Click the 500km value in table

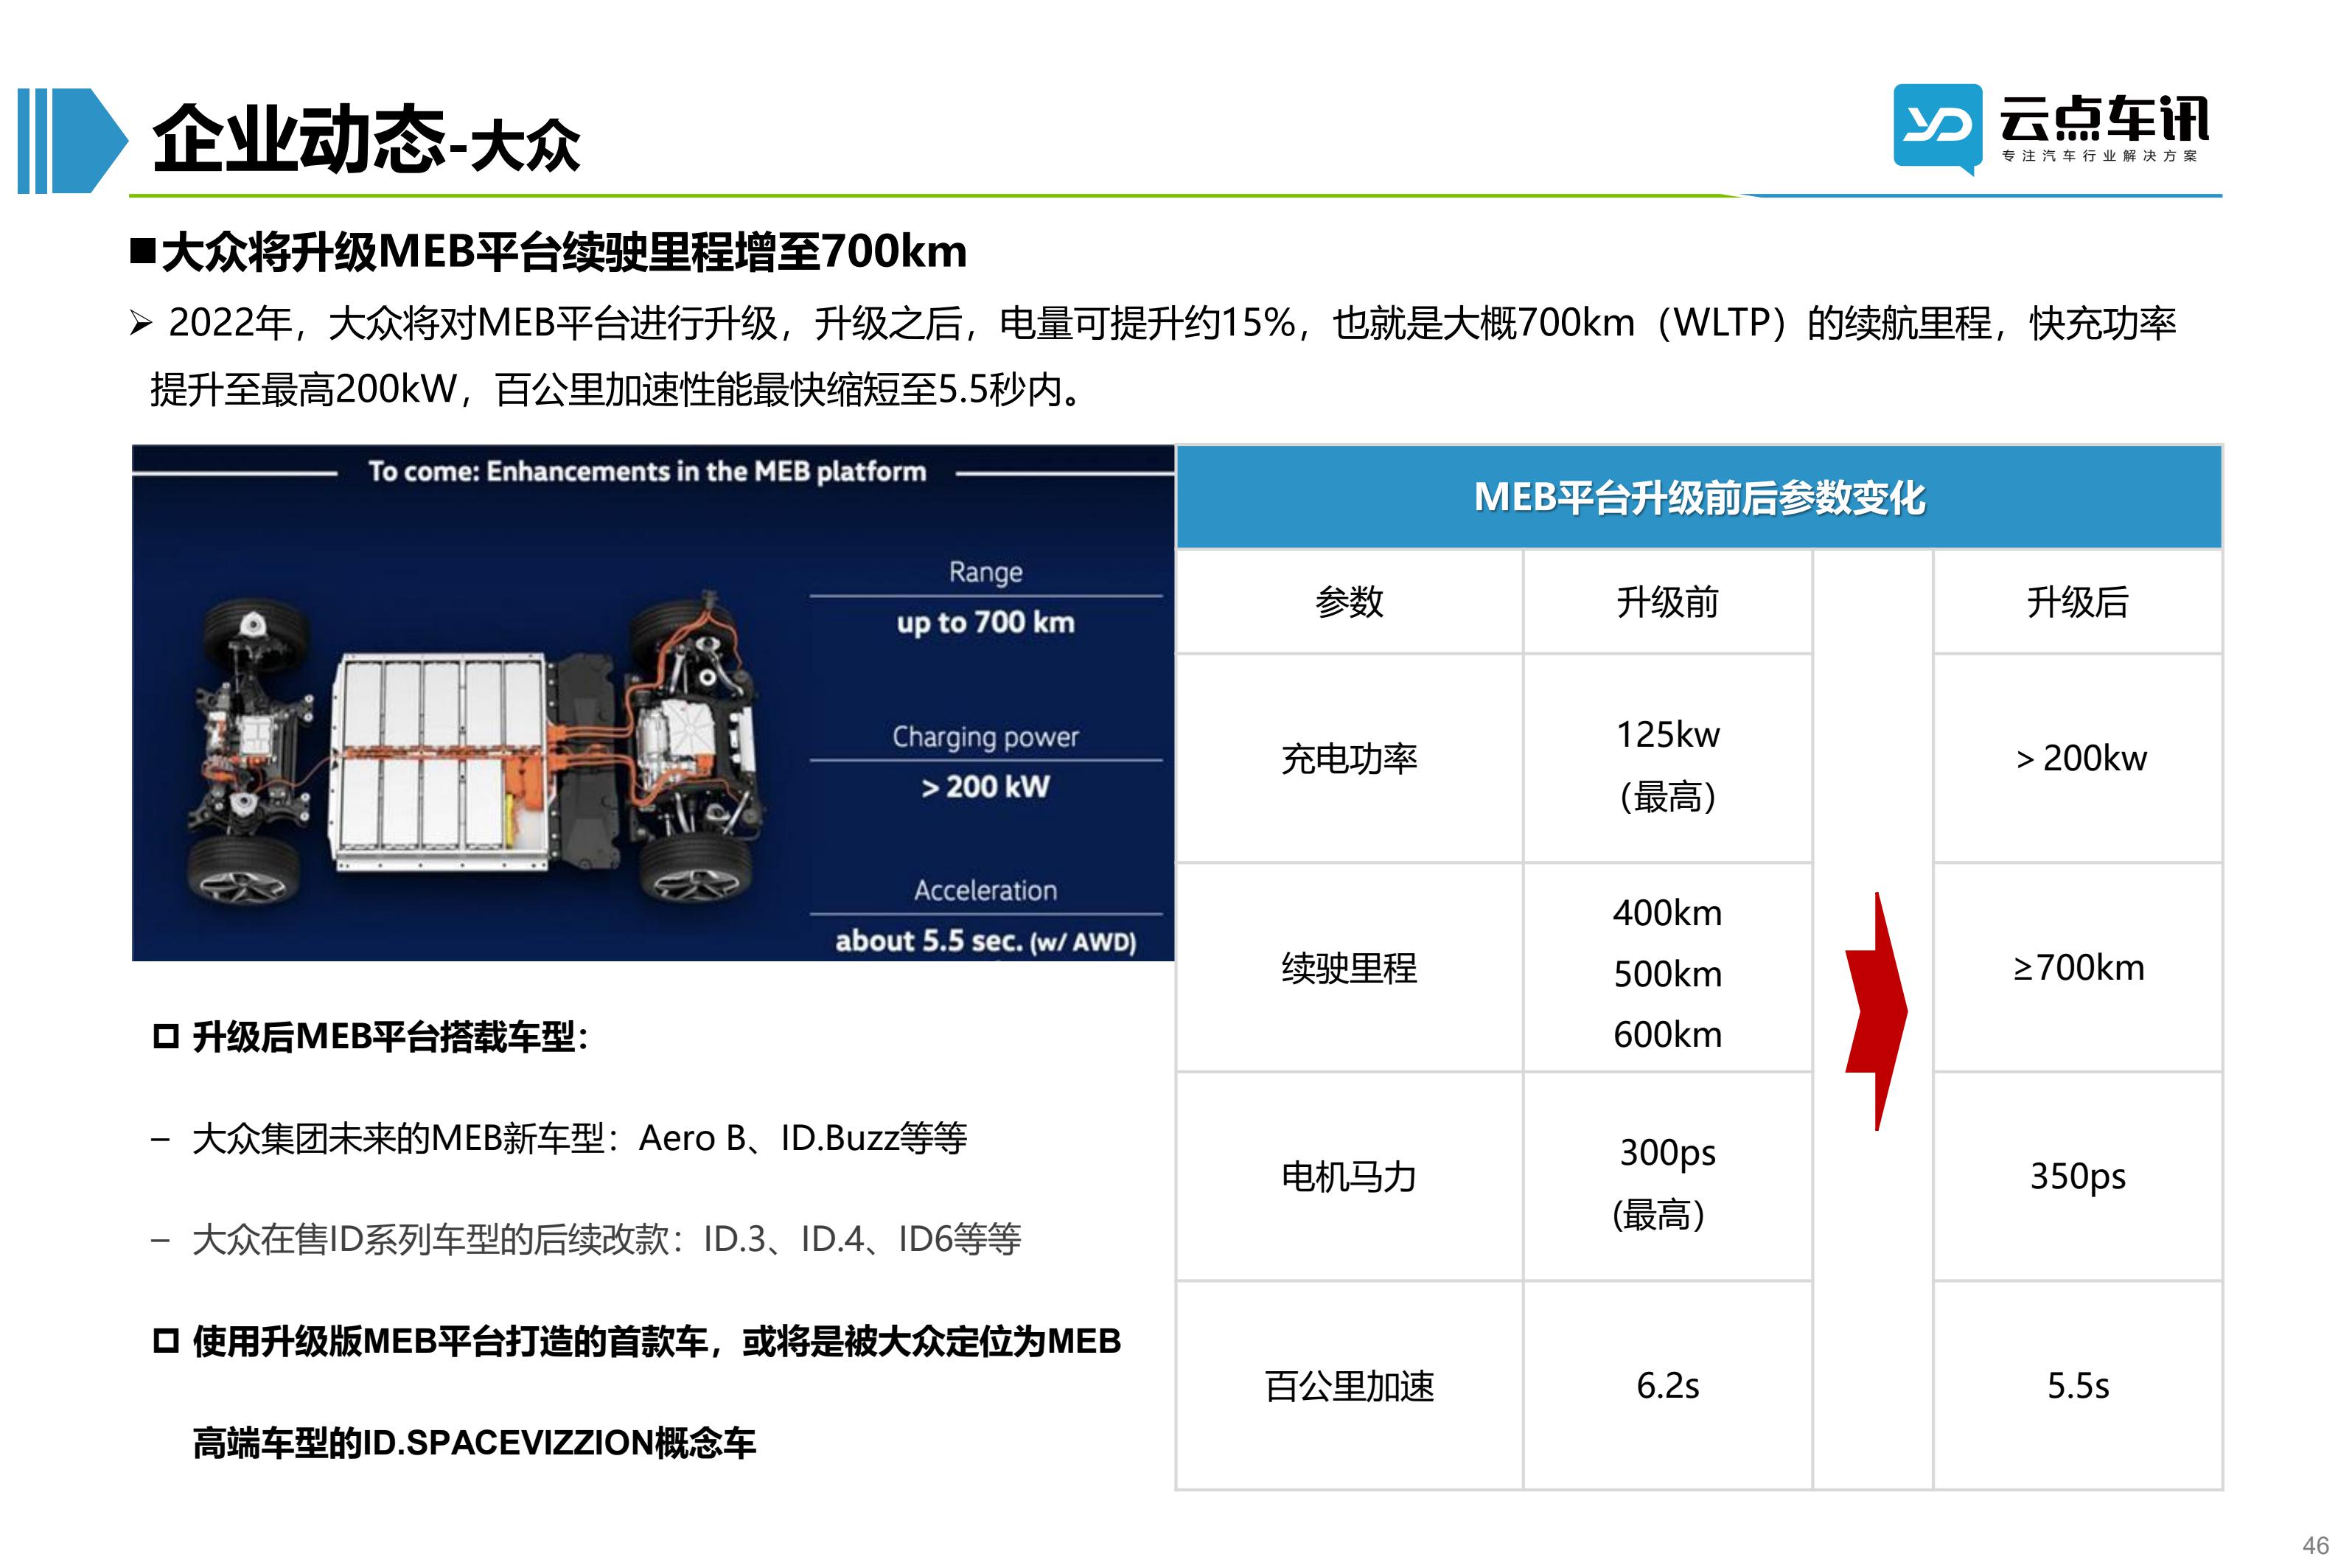click(x=1667, y=973)
